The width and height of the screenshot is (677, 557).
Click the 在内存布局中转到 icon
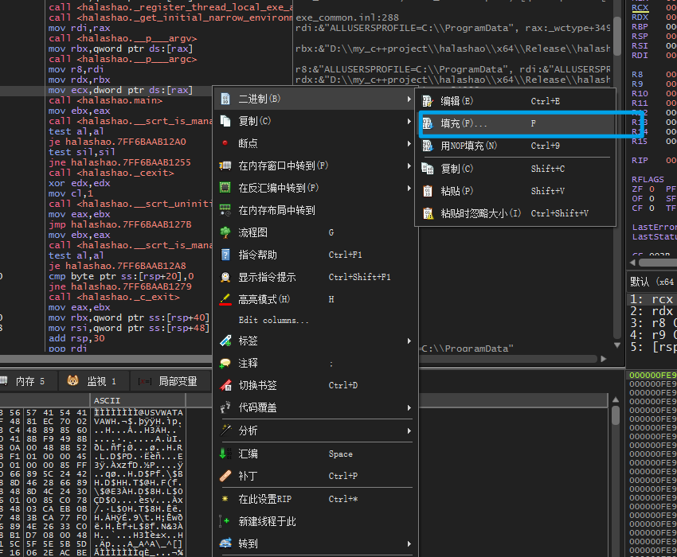coord(225,211)
